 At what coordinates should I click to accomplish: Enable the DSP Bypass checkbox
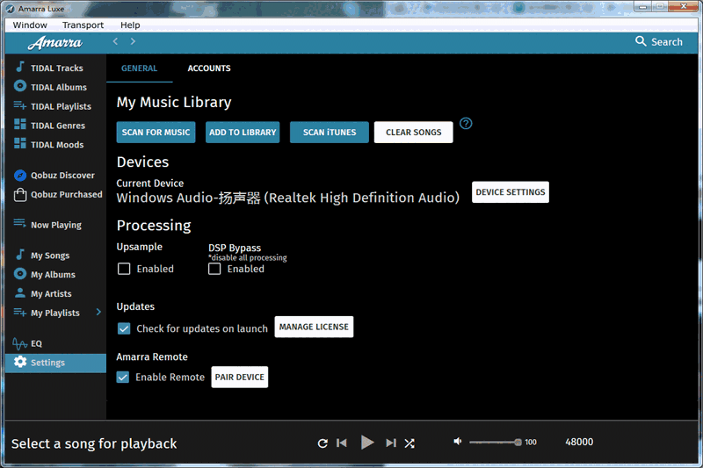click(214, 269)
